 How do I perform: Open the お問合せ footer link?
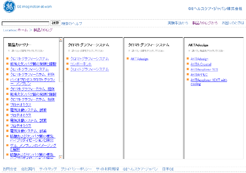click(10, 169)
